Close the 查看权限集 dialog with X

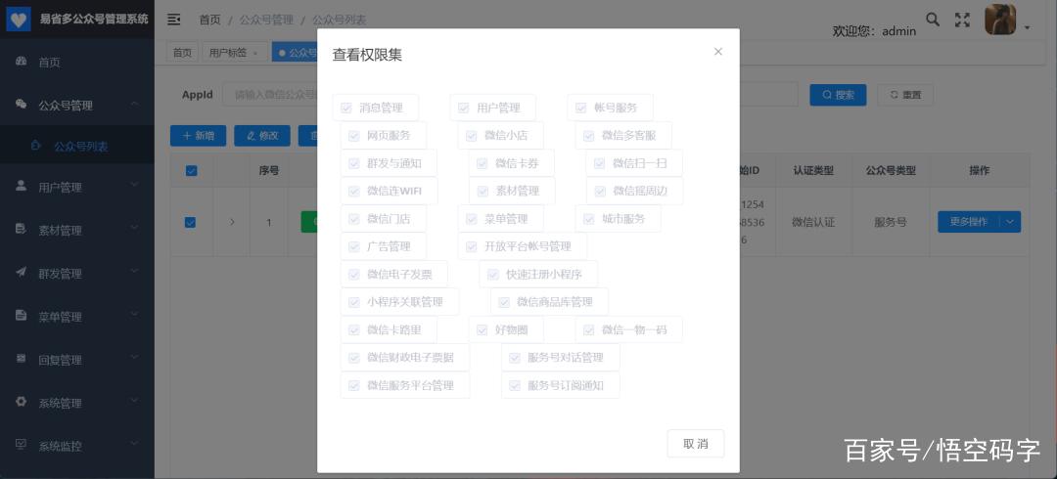coord(718,51)
